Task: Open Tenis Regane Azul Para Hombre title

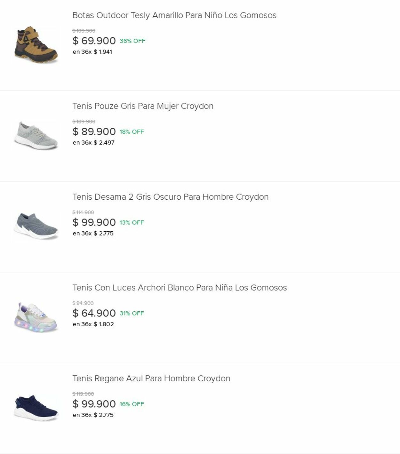Action: (x=151, y=378)
